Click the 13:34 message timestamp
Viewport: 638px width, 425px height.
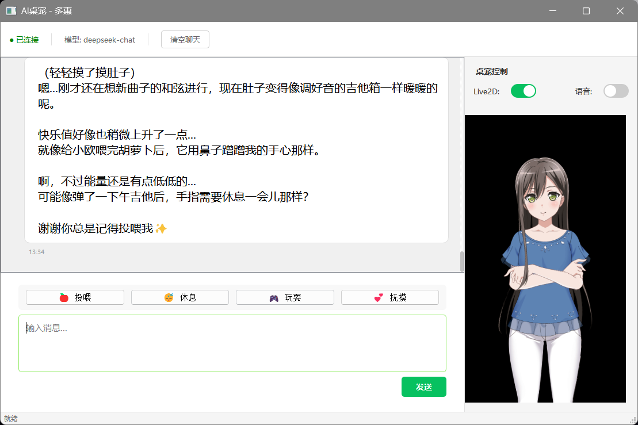point(37,251)
